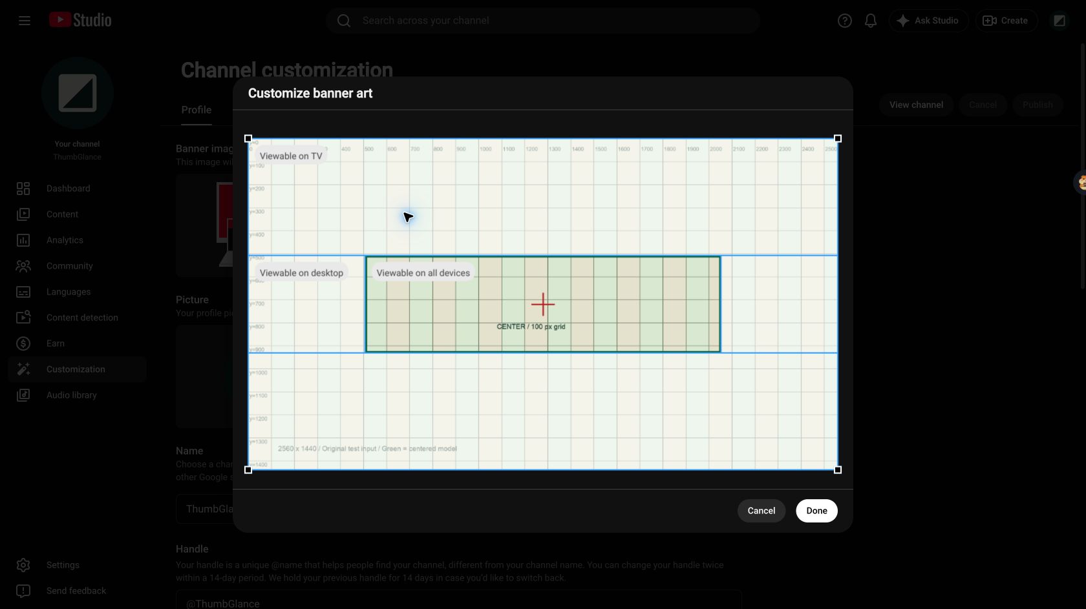Click the Settings gear icon
Image resolution: width=1086 pixels, height=609 pixels.
(23, 565)
